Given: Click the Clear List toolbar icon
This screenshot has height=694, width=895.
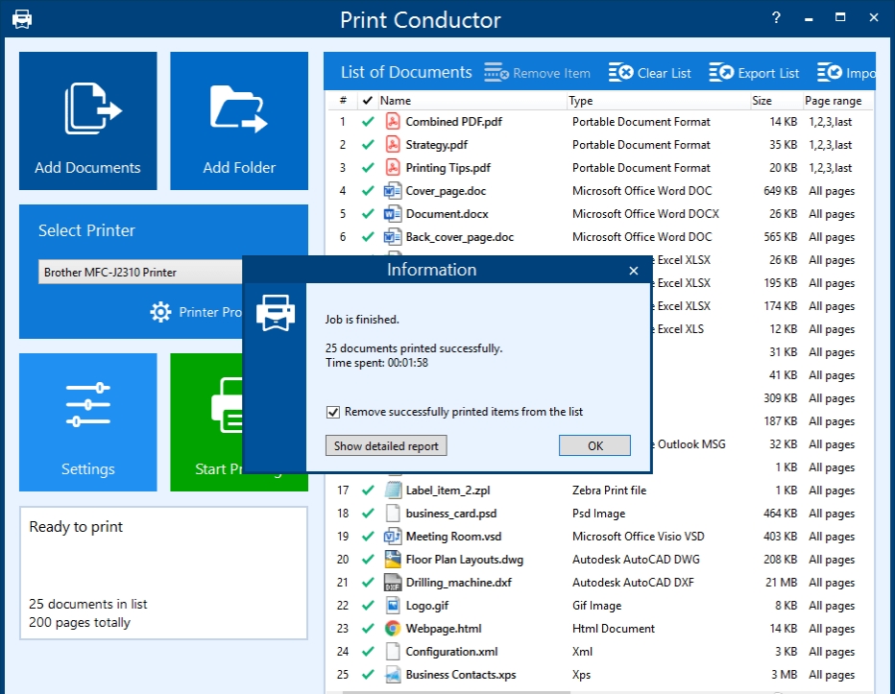Looking at the screenshot, I should click(x=620, y=73).
